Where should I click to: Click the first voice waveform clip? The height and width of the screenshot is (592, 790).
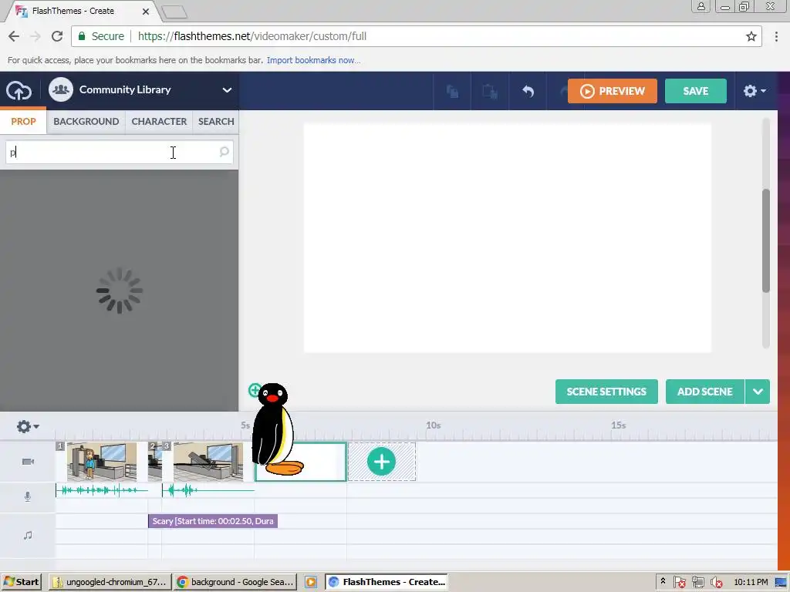point(101,489)
